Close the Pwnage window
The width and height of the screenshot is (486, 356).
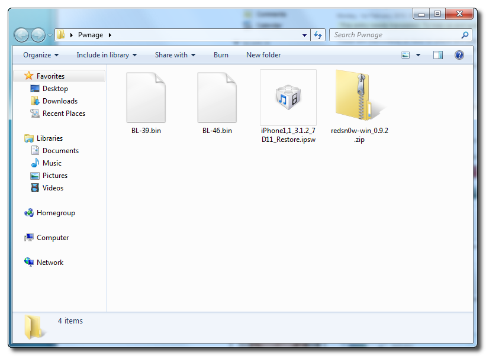point(459,14)
